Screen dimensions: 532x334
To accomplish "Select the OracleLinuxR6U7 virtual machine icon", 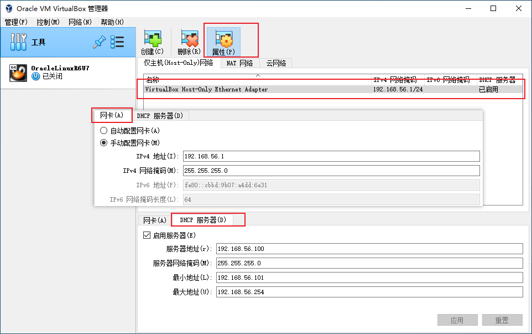I will (18, 73).
